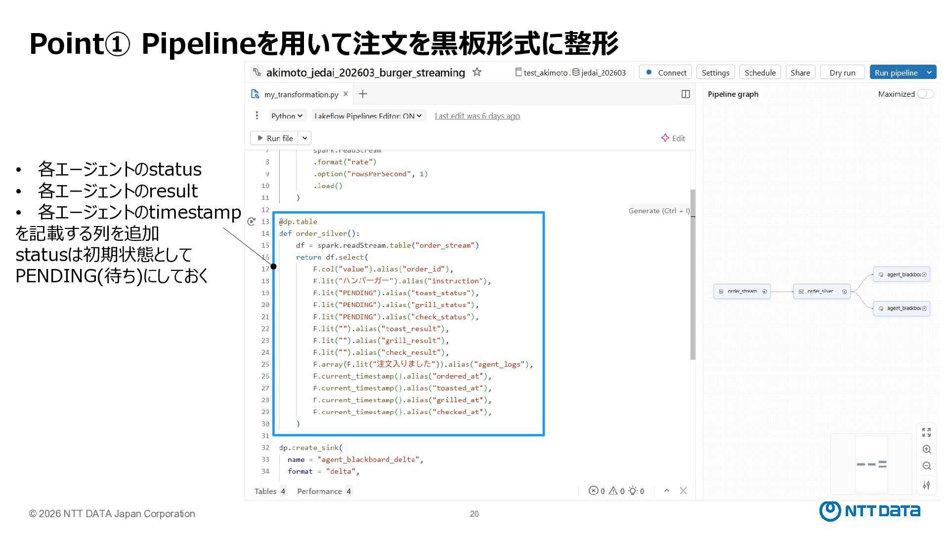Viewport: 949px width, 533px height.
Task: Click the split editor layout icon
Action: pyautogui.click(x=686, y=94)
